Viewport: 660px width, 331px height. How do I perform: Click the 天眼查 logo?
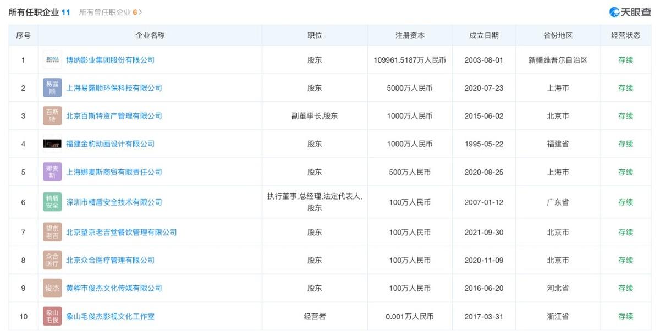coord(630,12)
